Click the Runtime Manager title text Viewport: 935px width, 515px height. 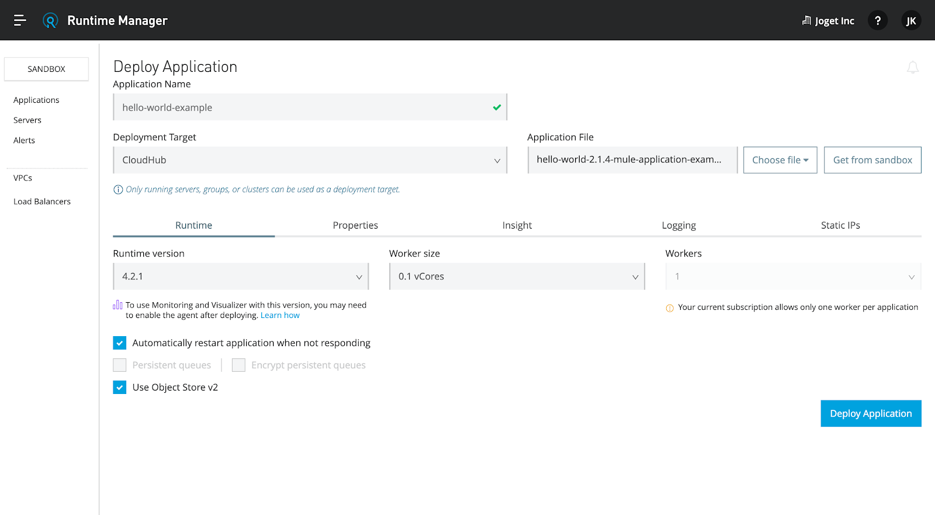(x=117, y=20)
